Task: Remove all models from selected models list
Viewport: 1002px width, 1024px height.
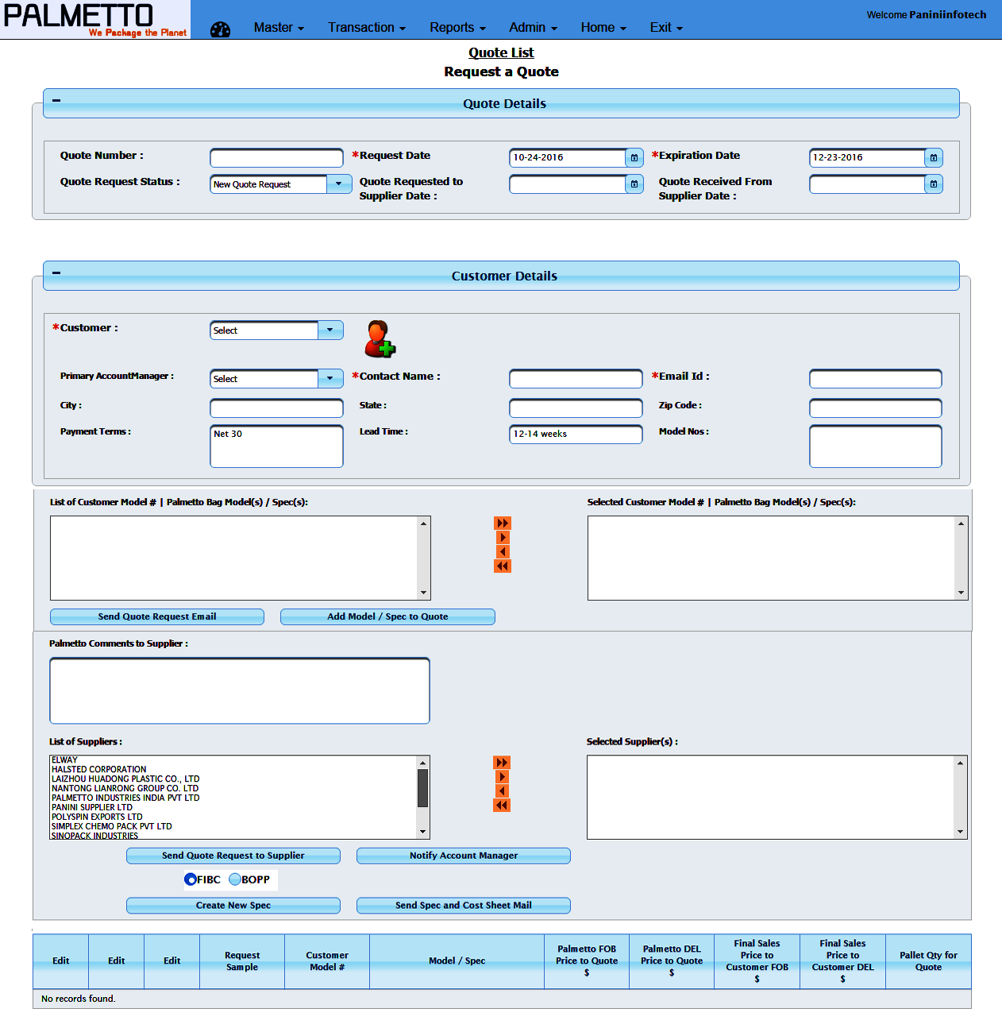Action: click(x=503, y=566)
